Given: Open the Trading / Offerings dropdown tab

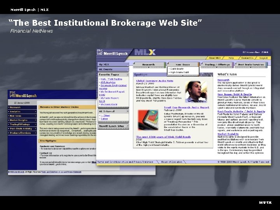Looking at the screenshot, I should (217, 65).
